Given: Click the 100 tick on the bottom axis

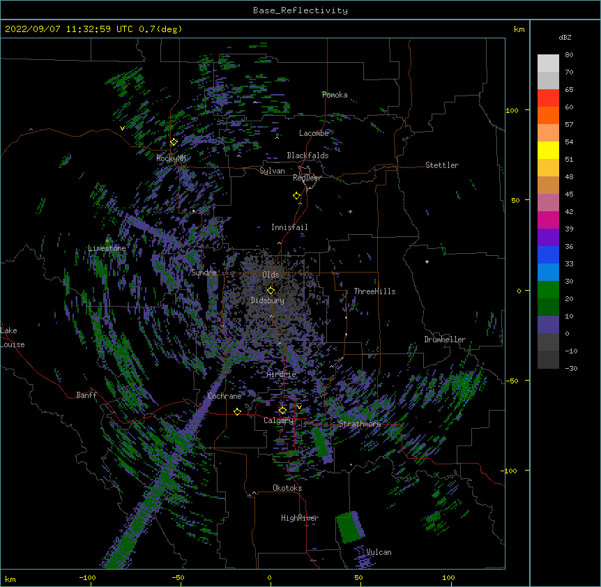Looking at the screenshot, I should click(448, 578).
